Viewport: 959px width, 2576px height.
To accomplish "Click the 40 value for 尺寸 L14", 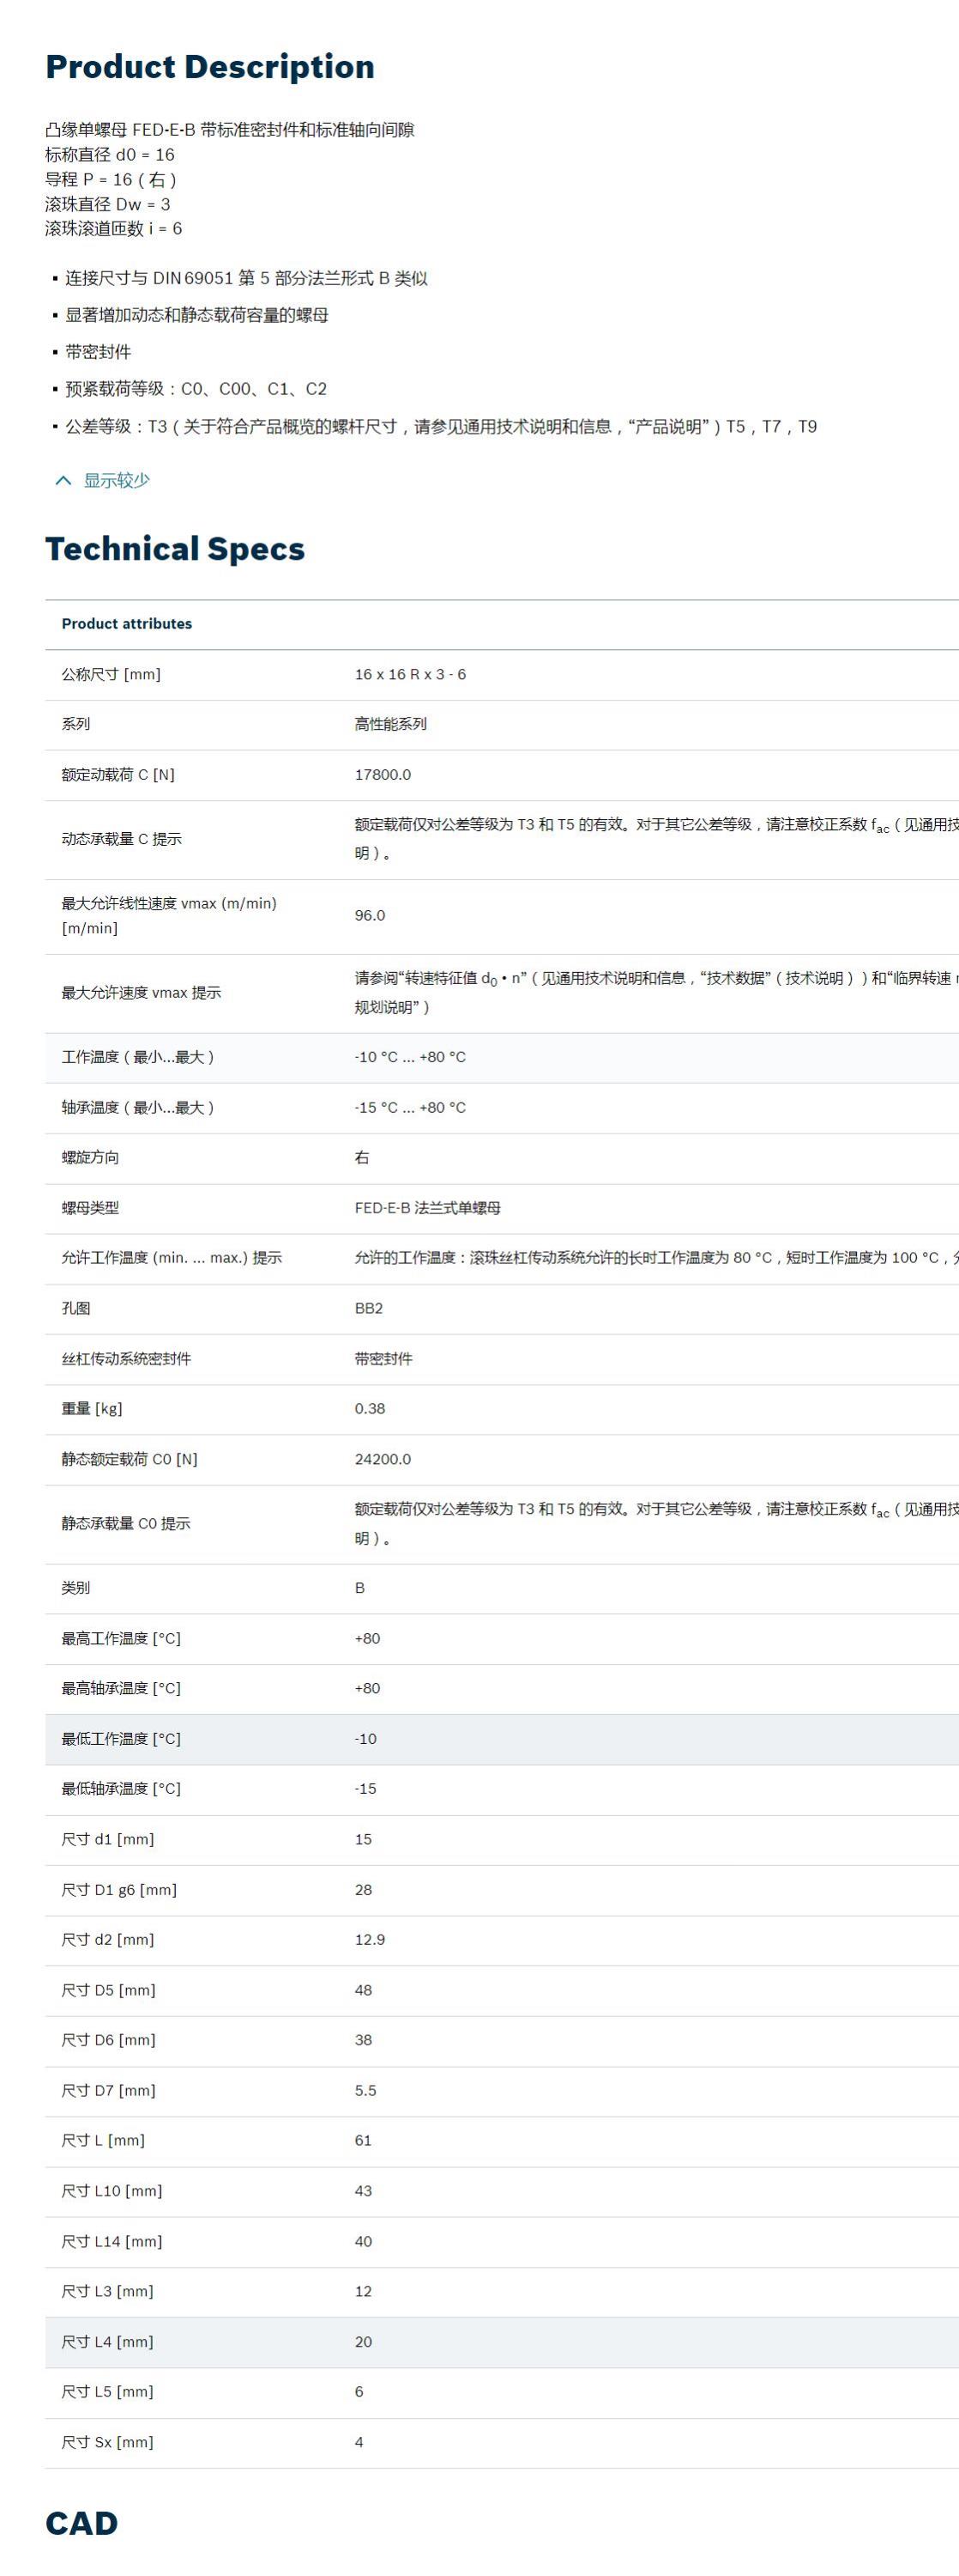I will tap(364, 2241).
